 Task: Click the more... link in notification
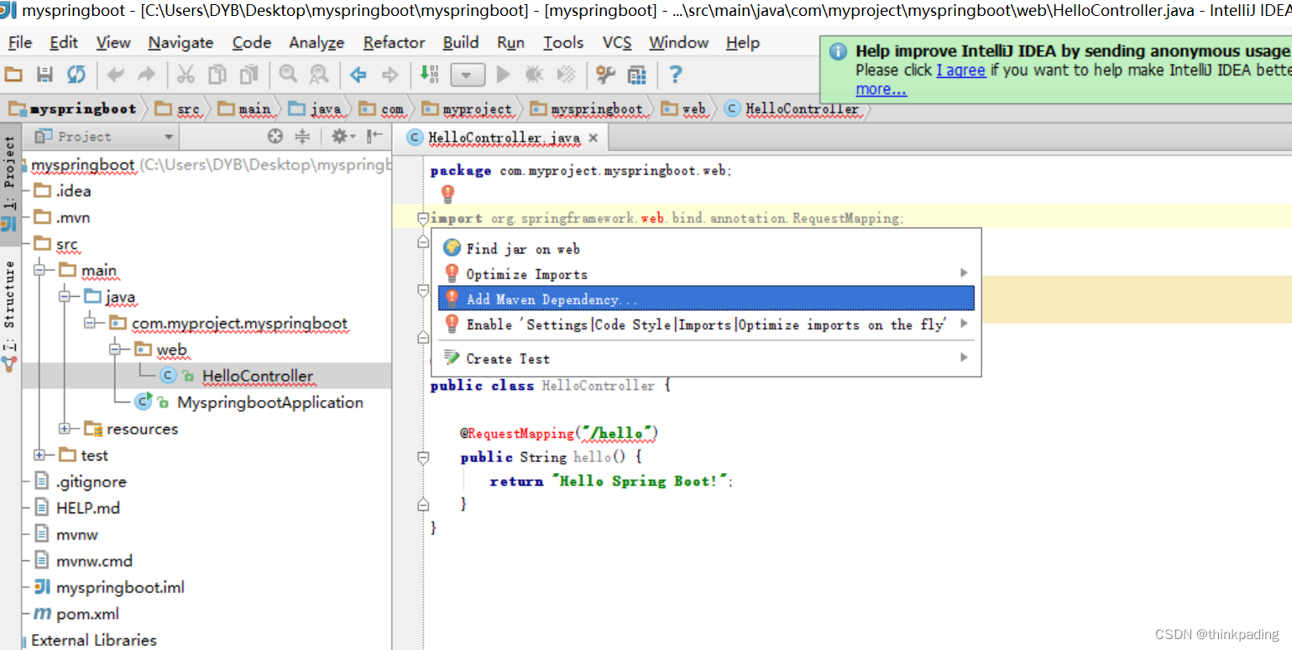coord(881,90)
